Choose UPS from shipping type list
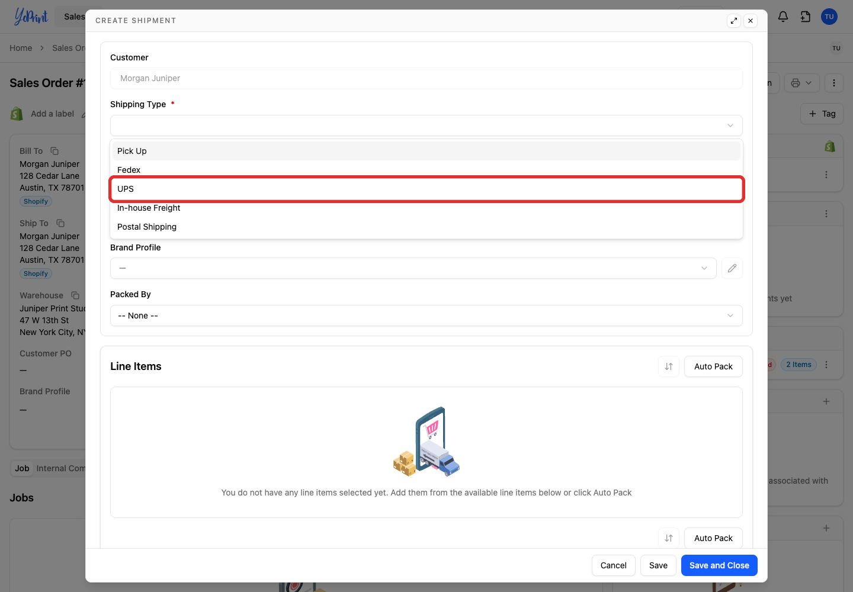The height and width of the screenshot is (592, 853). click(x=426, y=189)
